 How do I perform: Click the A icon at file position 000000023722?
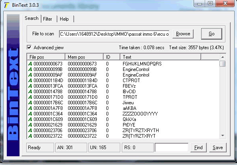[x=30, y=136]
